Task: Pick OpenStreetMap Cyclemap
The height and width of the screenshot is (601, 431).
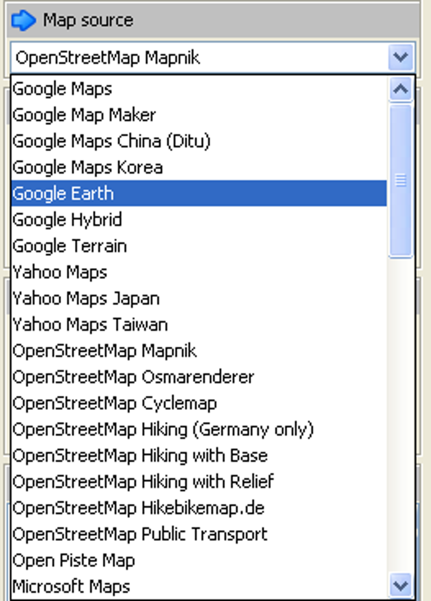Action: coord(199,403)
